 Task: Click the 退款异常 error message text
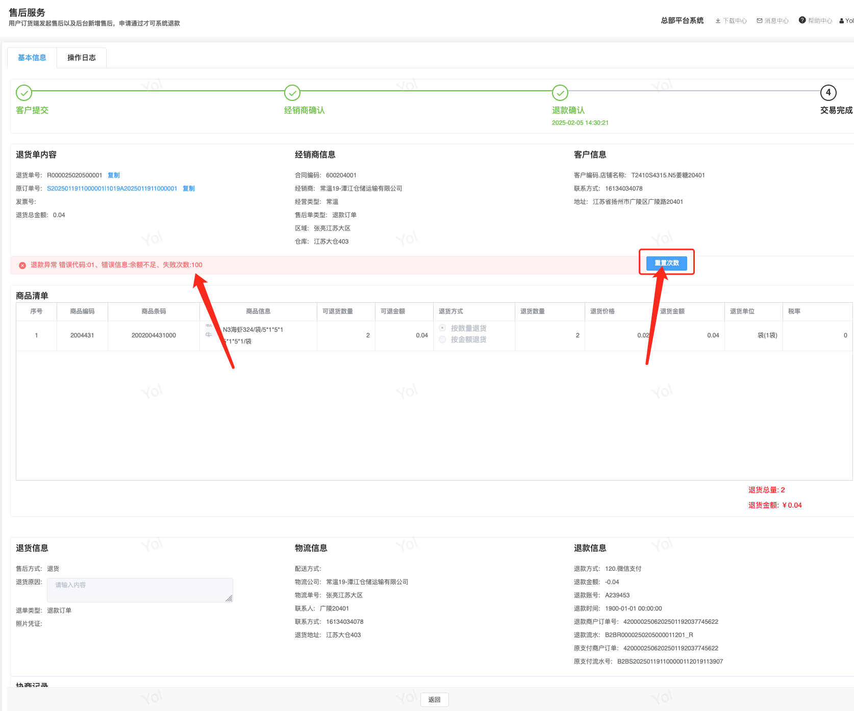(x=116, y=265)
